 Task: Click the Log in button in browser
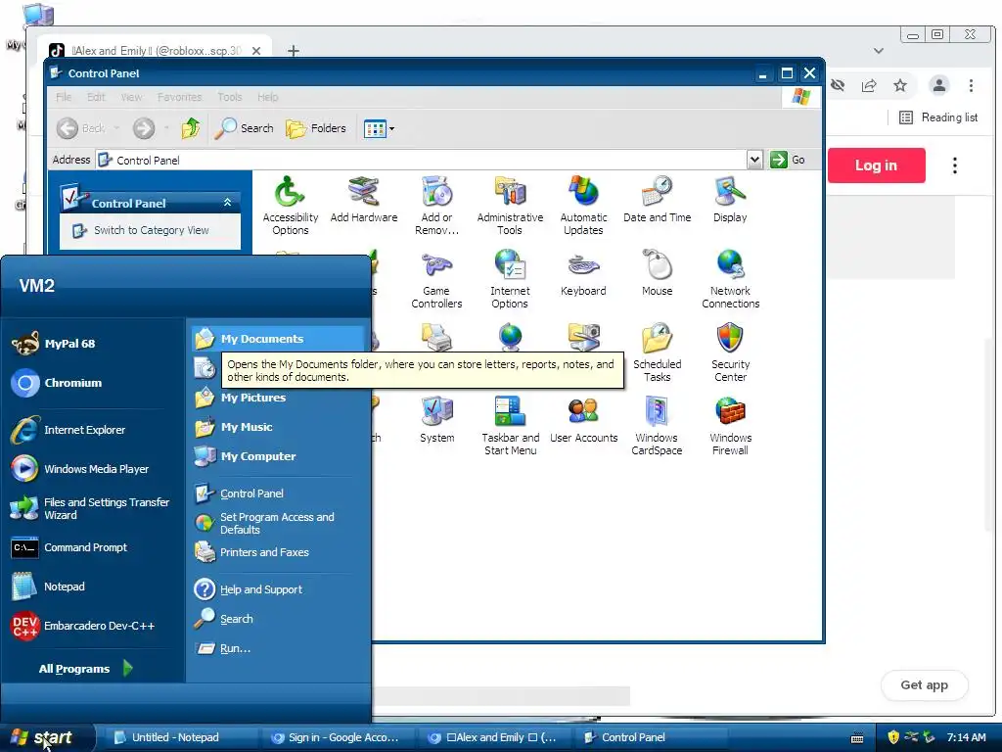[876, 164]
